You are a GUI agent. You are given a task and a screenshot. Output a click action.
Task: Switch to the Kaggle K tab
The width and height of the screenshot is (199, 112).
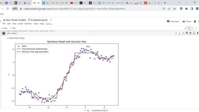pos(147,3)
